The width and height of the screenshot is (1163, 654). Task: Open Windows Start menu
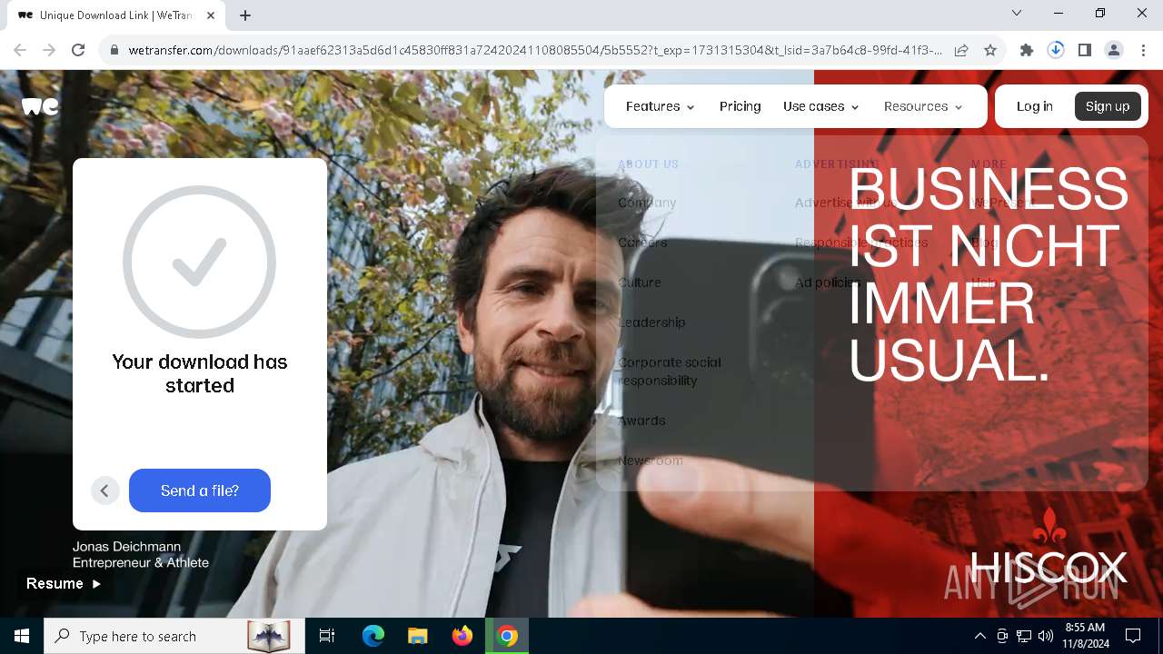coord(22,636)
